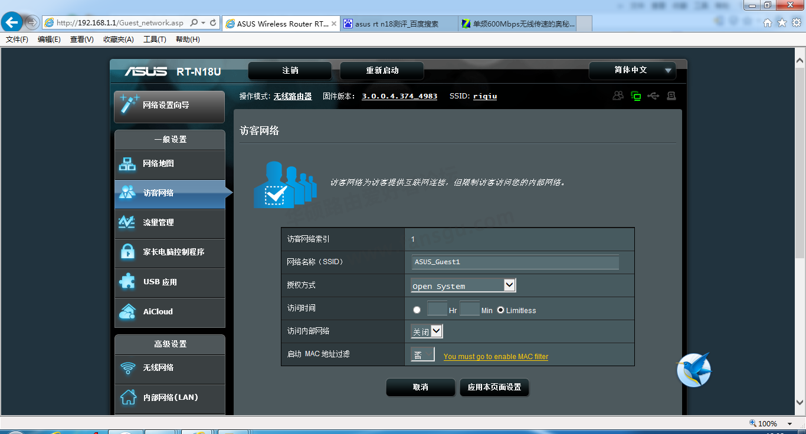
Task: Click the 注销 logout button
Action: [x=290, y=71]
